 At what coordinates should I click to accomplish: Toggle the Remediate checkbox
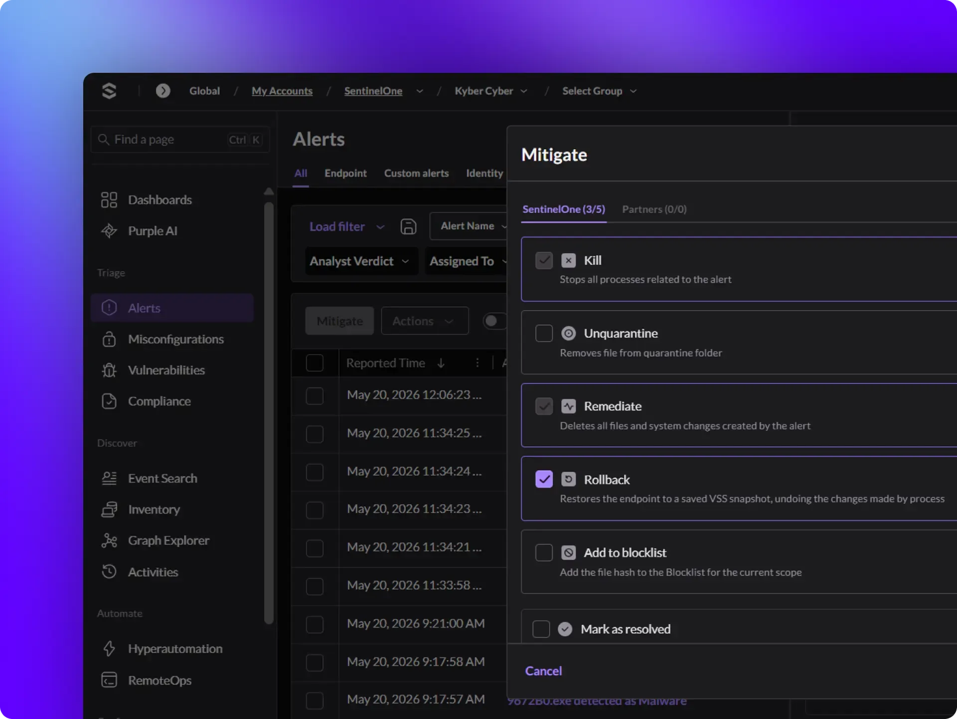(544, 406)
